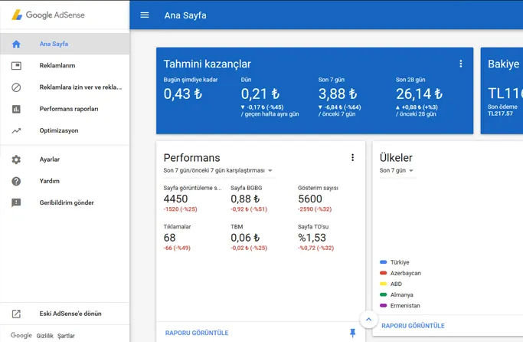
Task: Click the Optimizasyon trend icon
Action: coord(16,130)
